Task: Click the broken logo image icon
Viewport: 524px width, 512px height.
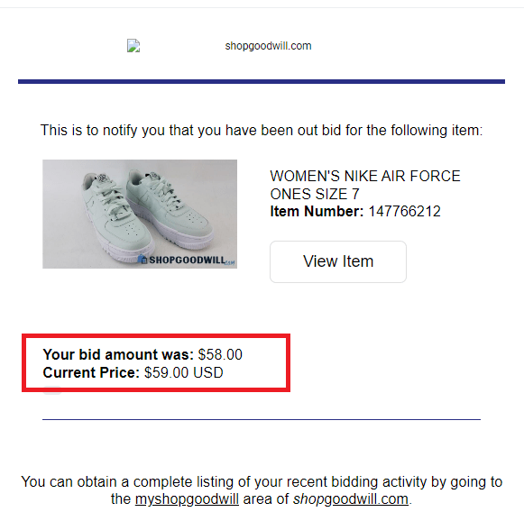Action: (x=133, y=46)
